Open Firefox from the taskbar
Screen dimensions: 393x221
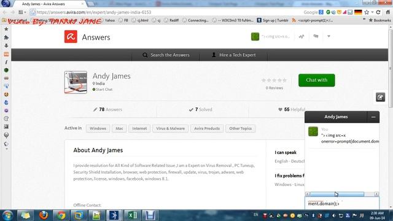click(x=44, y=215)
